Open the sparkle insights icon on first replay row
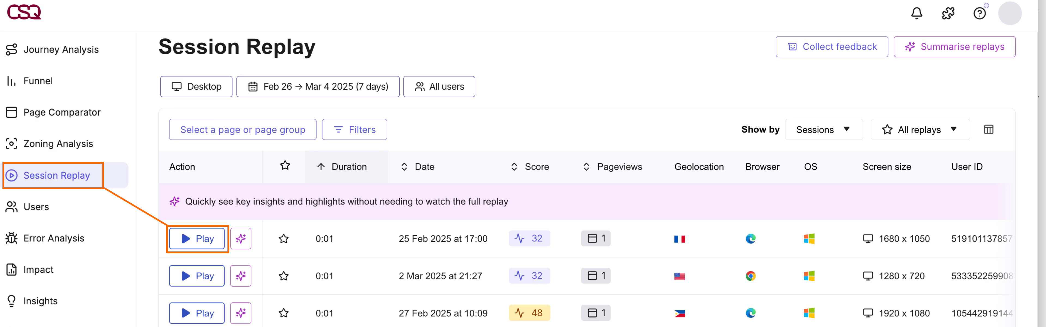 [x=240, y=238]
